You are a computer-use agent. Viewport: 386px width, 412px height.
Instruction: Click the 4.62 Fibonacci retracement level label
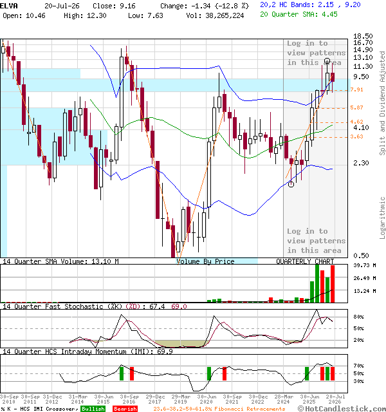click(x=356, y=122)
